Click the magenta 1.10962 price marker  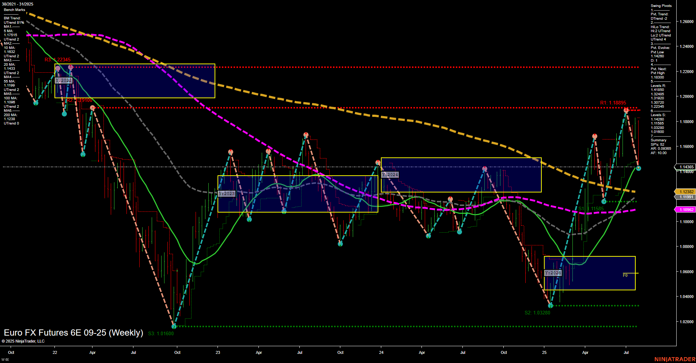pyautogui.click(x=686, y=210)
